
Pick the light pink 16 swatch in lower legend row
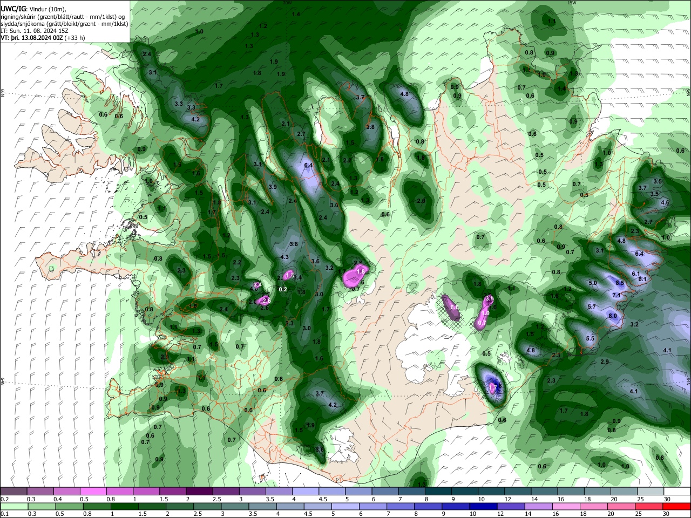[x=565, y=506]
